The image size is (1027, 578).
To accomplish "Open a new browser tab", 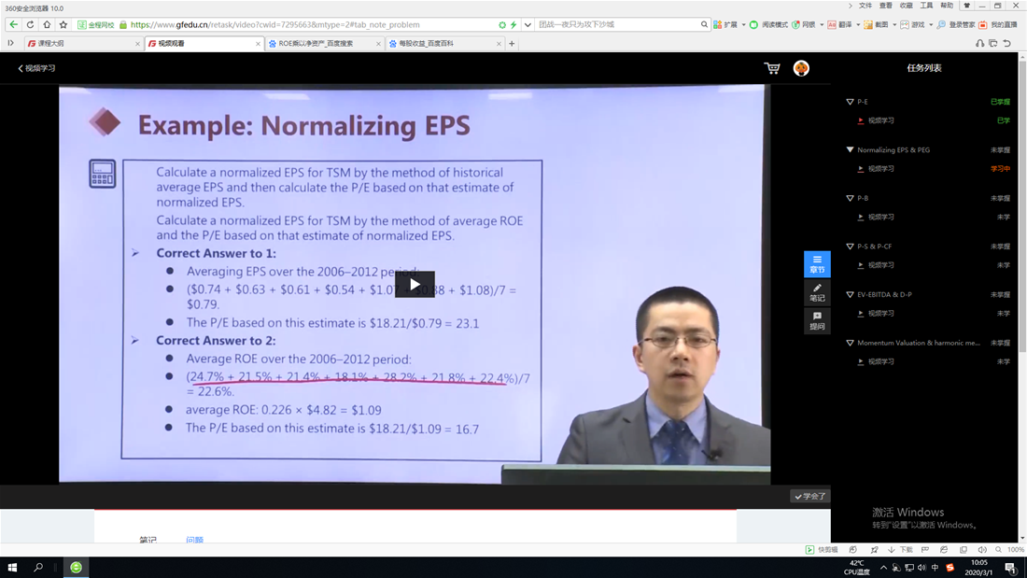I will [x=513, y=44].
